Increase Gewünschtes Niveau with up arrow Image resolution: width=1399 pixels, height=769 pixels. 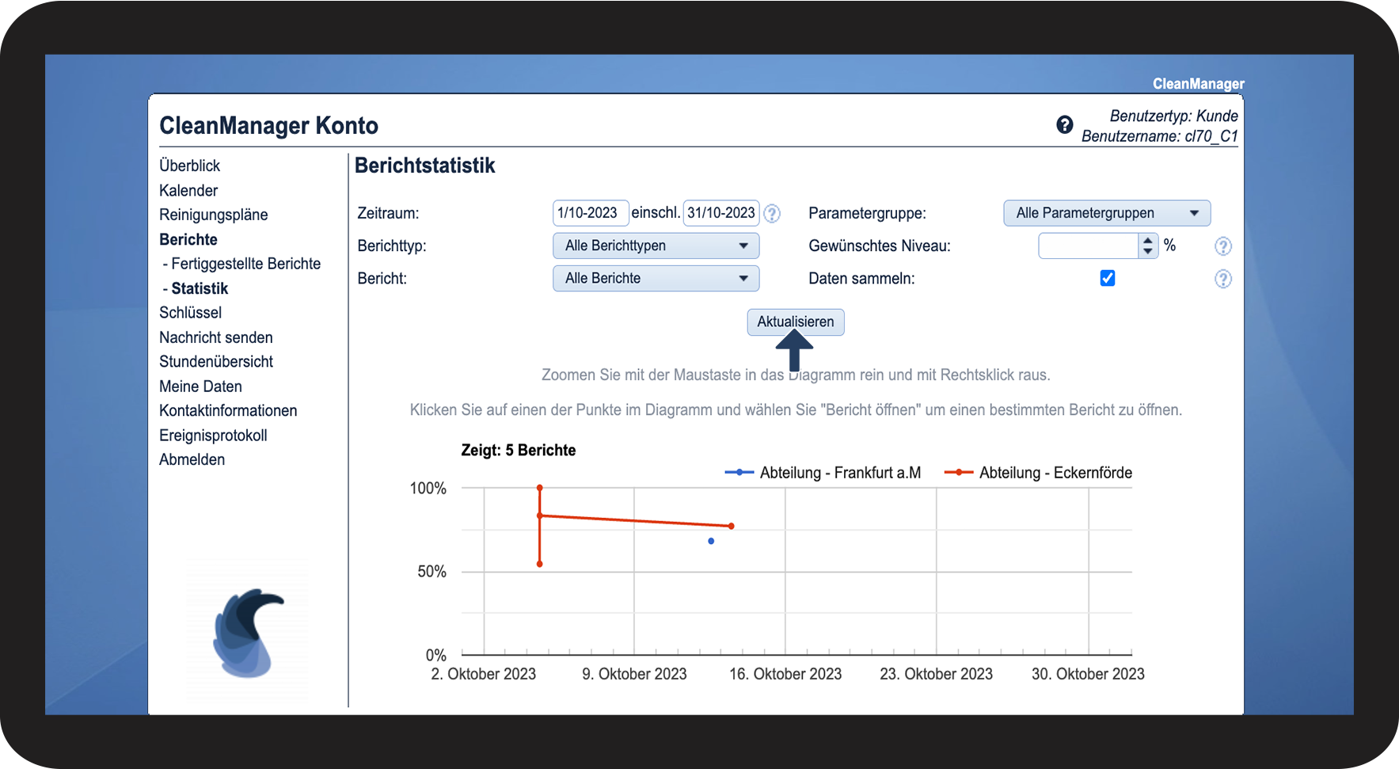click(x=1148, y=241)
